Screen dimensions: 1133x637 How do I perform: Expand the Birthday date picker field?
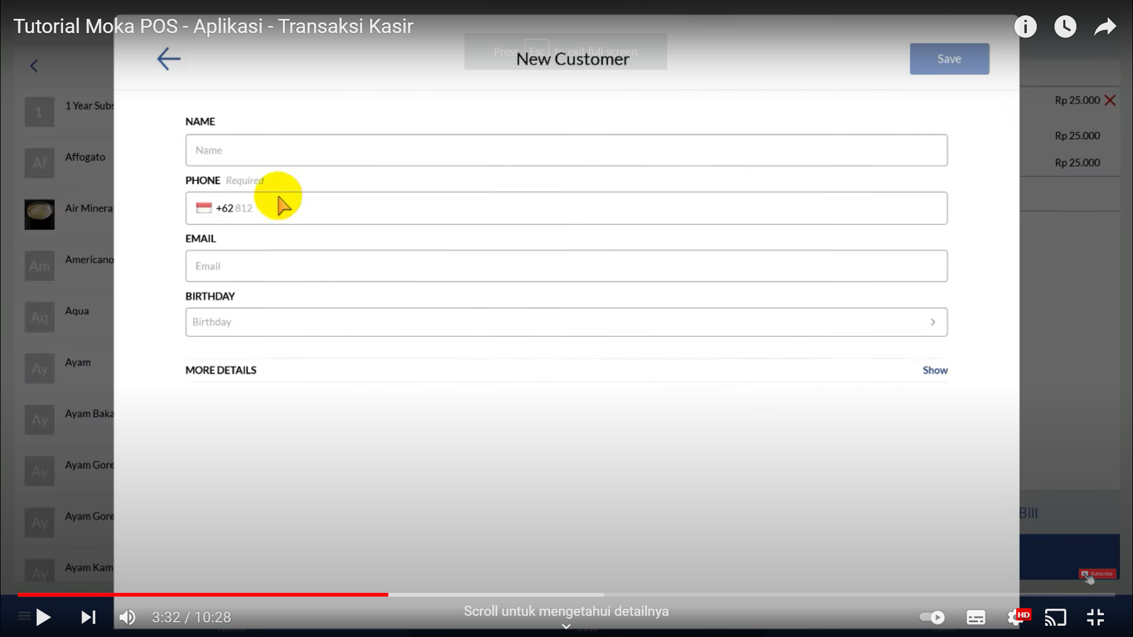(932, 322)
